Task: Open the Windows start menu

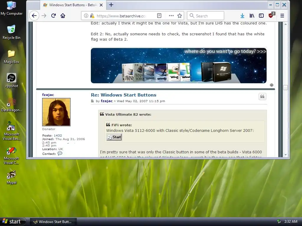Action: pyautogui.click(x=13, y=222)
